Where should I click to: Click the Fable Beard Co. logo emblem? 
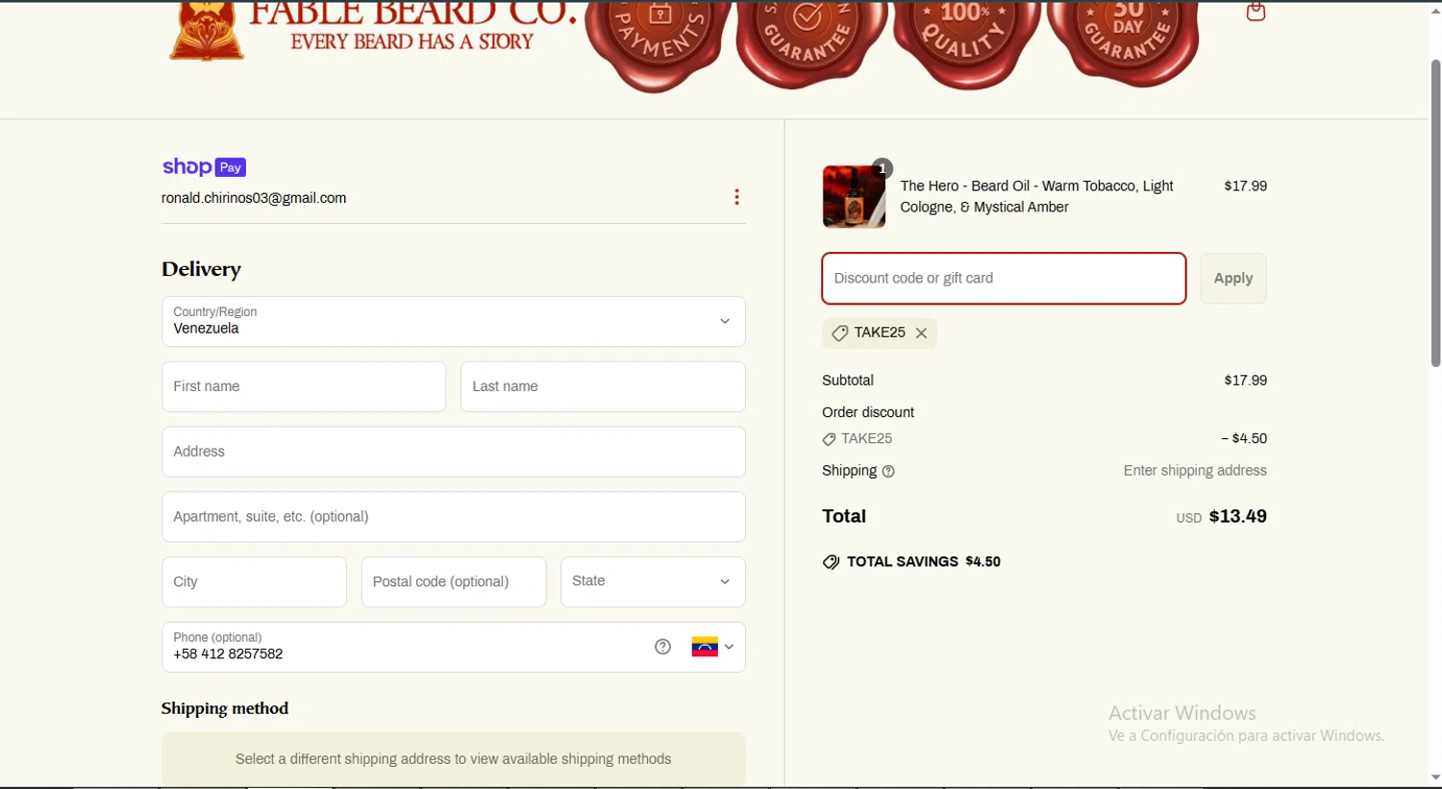pyautogui.click(x=207, y=31)
